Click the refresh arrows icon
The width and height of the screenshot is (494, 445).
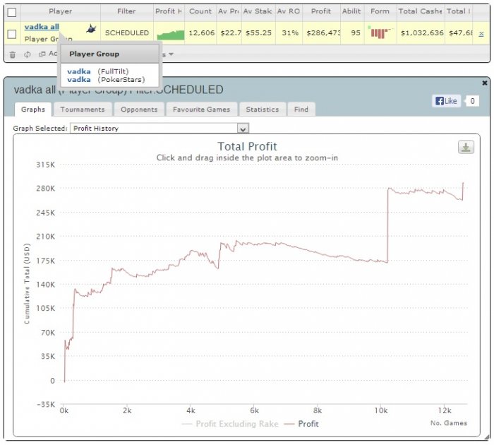pyautogui.click(x=28, y=54)
